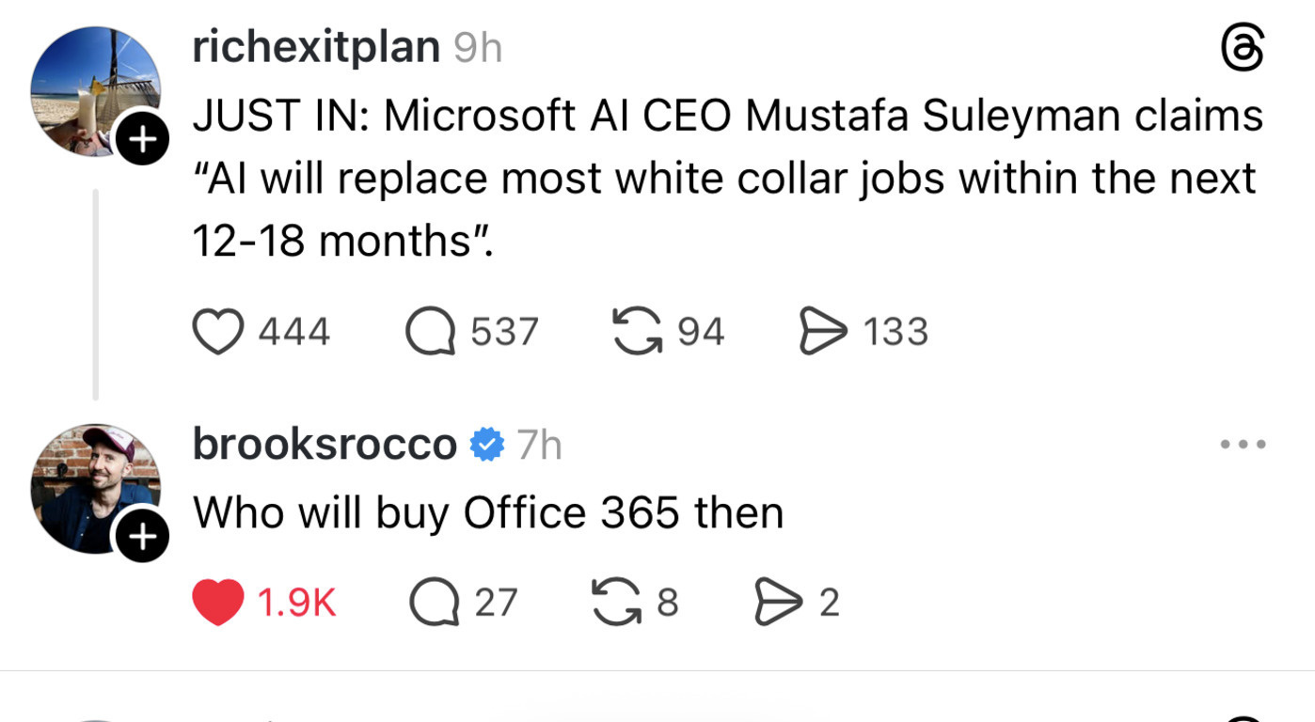Follow brooksrocco via plus badge
Viewport: 1315px width, 722px height.
(142, 537)
